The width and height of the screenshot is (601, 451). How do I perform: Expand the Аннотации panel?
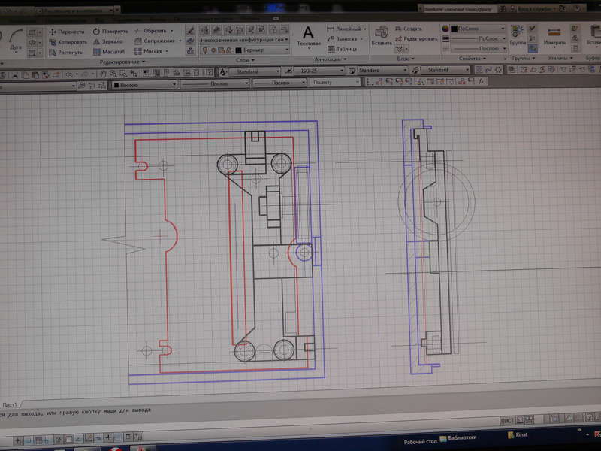[x=331, y=59]
